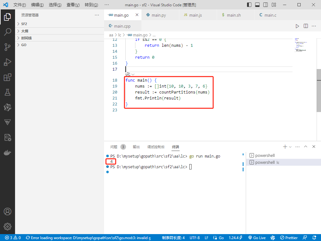Click the lc breadcrumb segment
The width and height of the screenshot is (321, 241).
point(120,35)
